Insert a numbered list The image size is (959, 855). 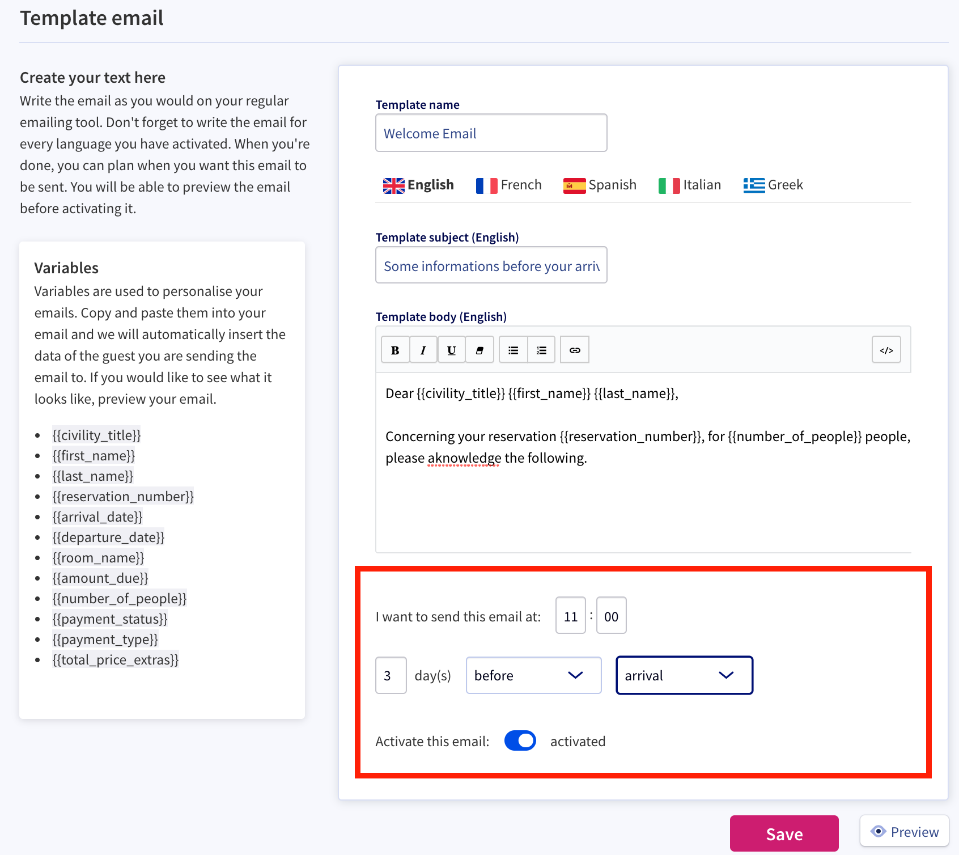[541, 350]
